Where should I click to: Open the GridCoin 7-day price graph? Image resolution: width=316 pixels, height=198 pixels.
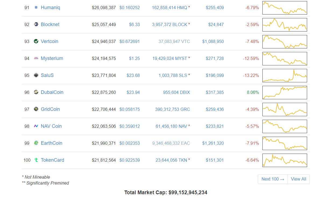(x=285, y=109)
